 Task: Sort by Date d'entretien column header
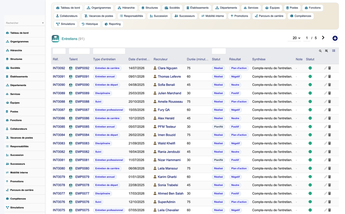pos(139,59)
